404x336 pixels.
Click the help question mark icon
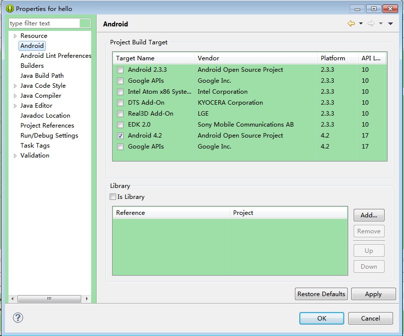click(x=18, y=318)
